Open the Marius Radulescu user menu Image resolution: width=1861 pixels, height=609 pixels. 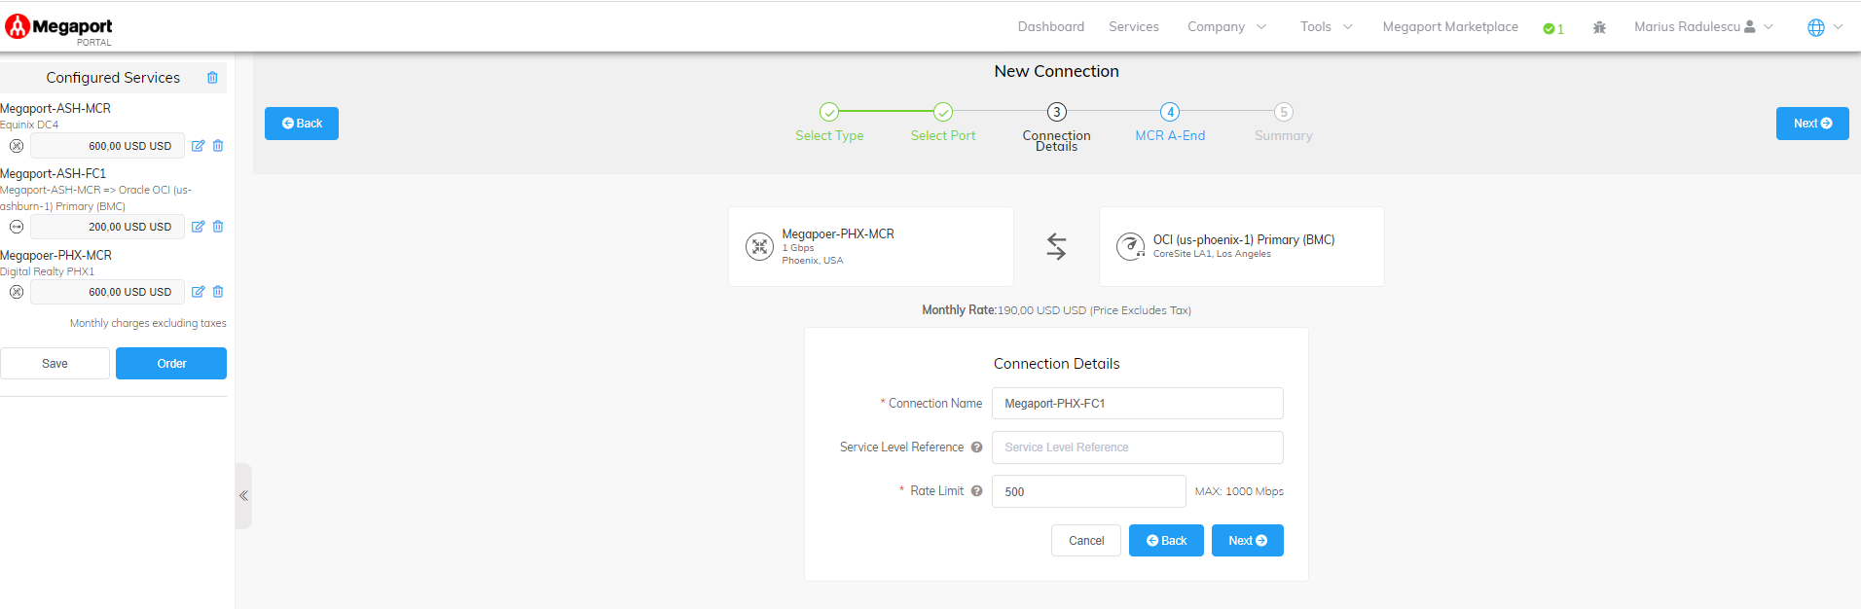tap(1703, 27)
